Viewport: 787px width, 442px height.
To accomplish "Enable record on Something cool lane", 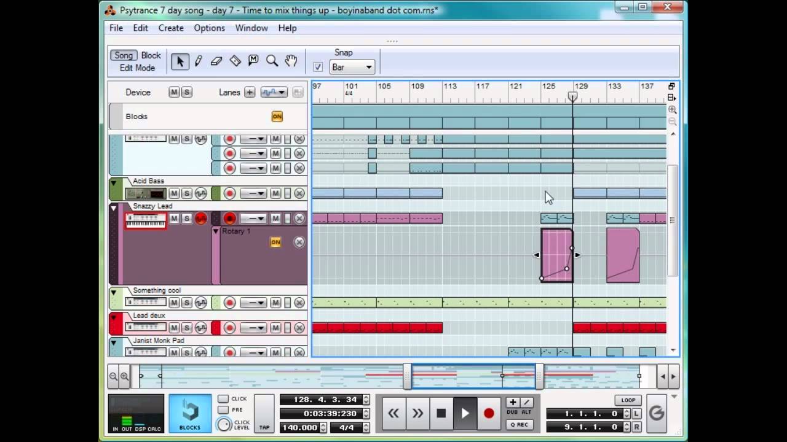I will 230,303.
